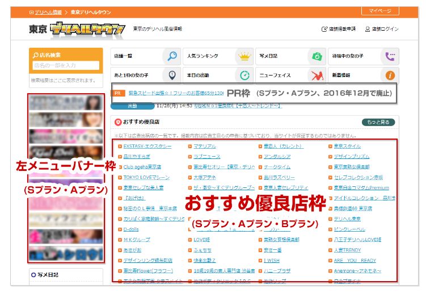This screenshot has height=297, width=426.
Task: Open 写メ日記 via the green camera icon
Action: point(317,56)
